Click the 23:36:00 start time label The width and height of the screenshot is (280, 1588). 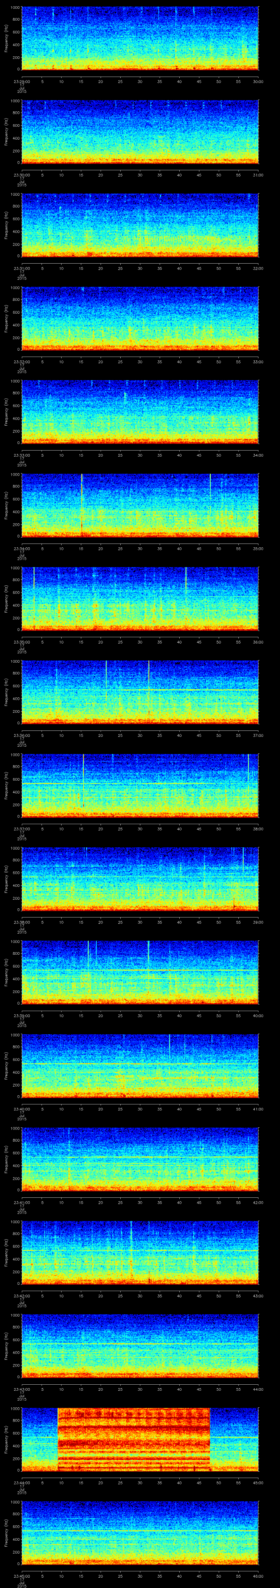coord(22,735)
